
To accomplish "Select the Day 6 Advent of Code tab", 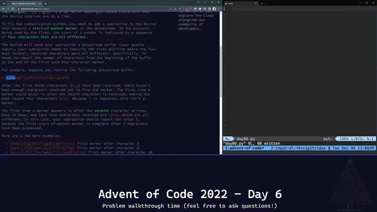I will click(x=25, y=4).
